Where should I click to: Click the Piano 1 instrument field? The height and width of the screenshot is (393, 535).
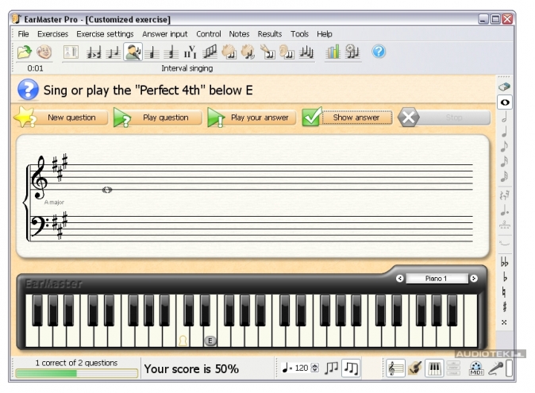click(x=437, y=279)
